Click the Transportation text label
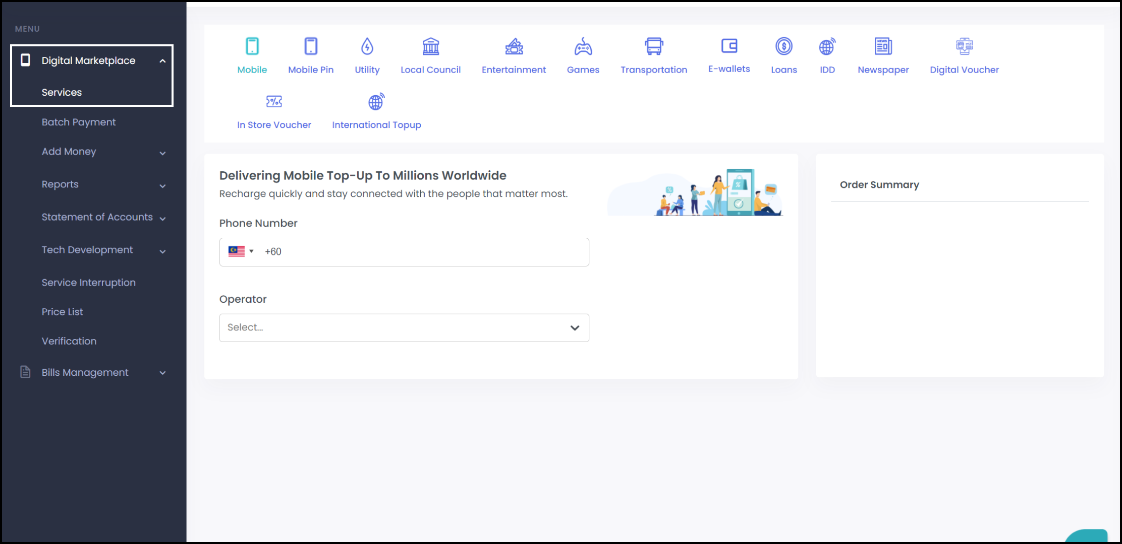Image resolution: width=1122 pixels, height=544 pixels. 654,70
